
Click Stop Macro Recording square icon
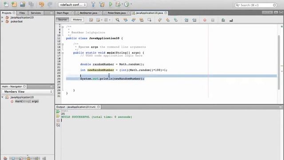213,20
